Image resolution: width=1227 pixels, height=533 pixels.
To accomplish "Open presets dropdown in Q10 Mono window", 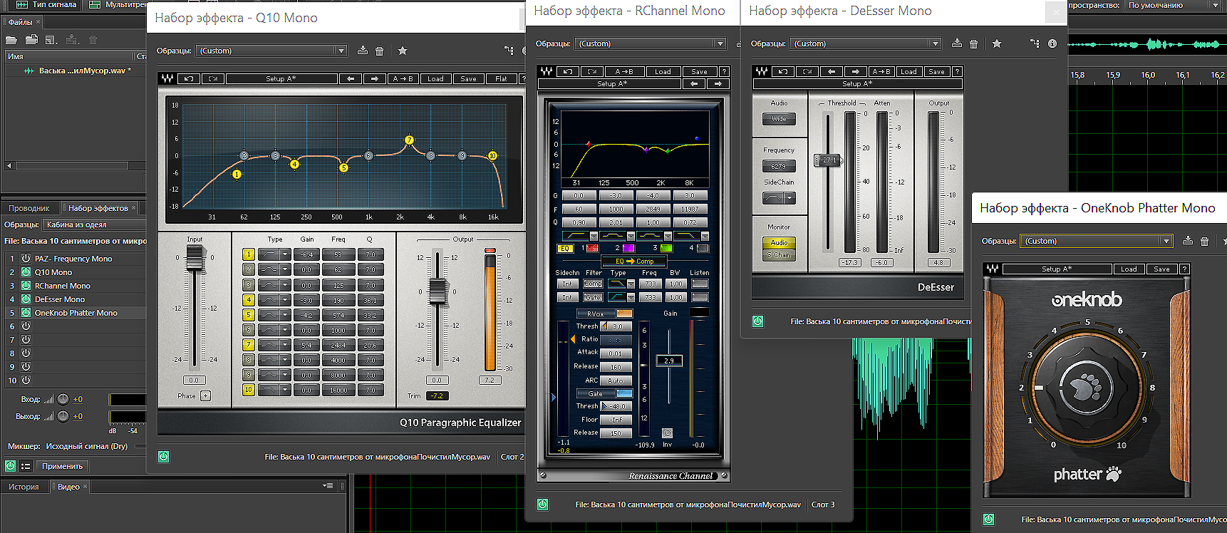I will 341,51.
